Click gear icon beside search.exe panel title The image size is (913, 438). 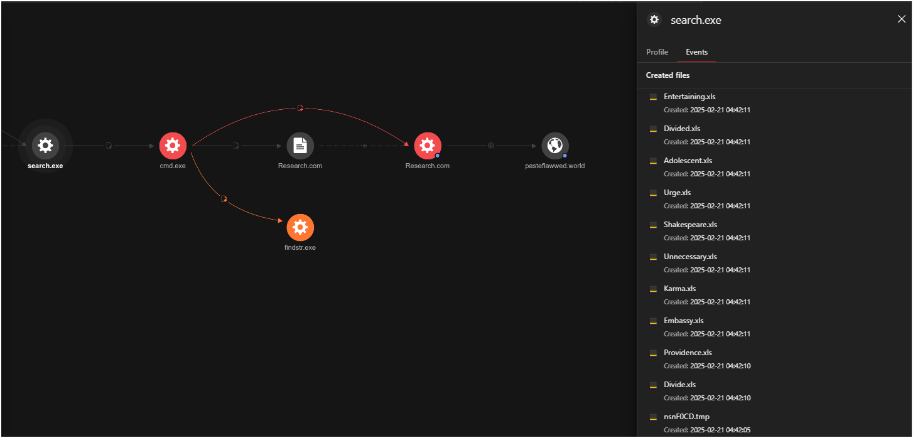coord(654,19)
